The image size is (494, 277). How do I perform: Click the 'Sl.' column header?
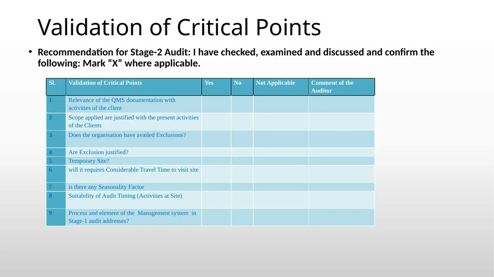click(56, 87)
